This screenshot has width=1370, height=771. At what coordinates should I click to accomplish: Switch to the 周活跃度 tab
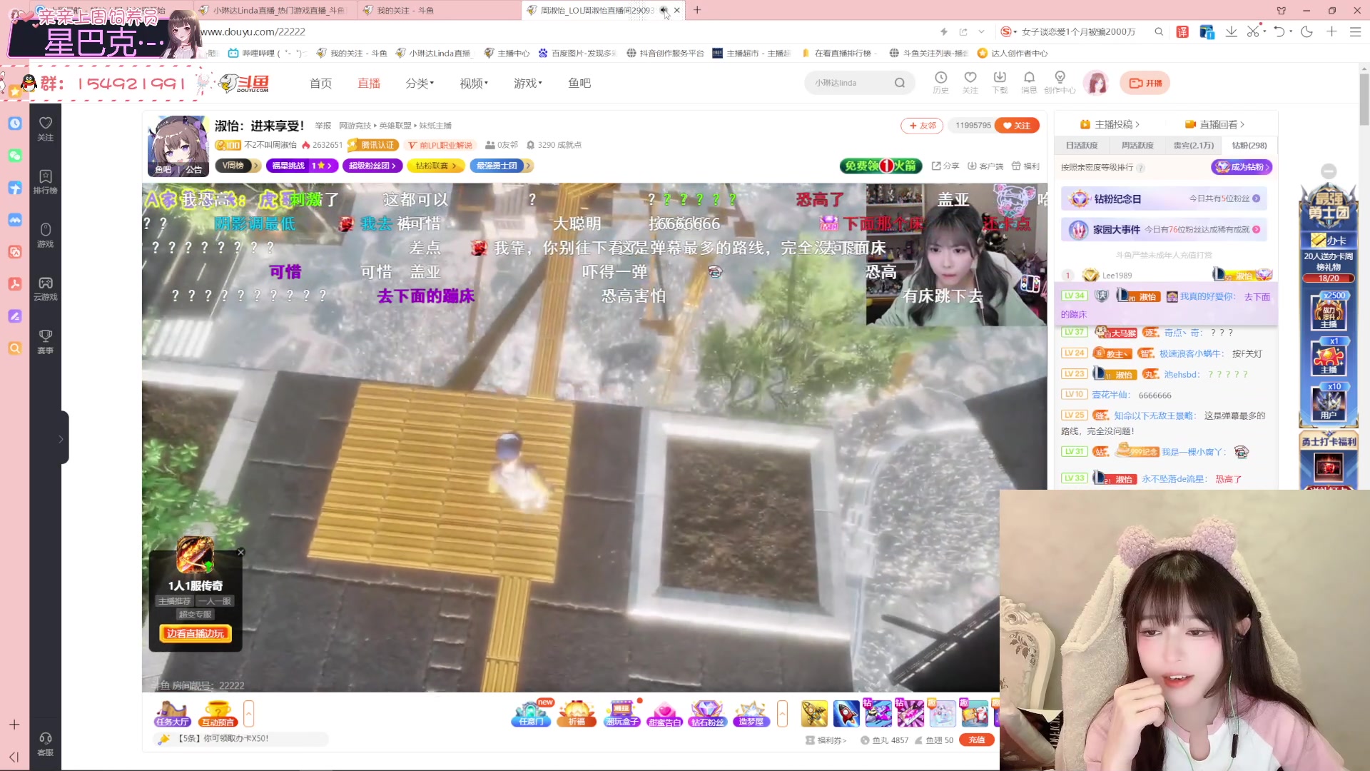pyautogui.click(x=1137, y=145)
